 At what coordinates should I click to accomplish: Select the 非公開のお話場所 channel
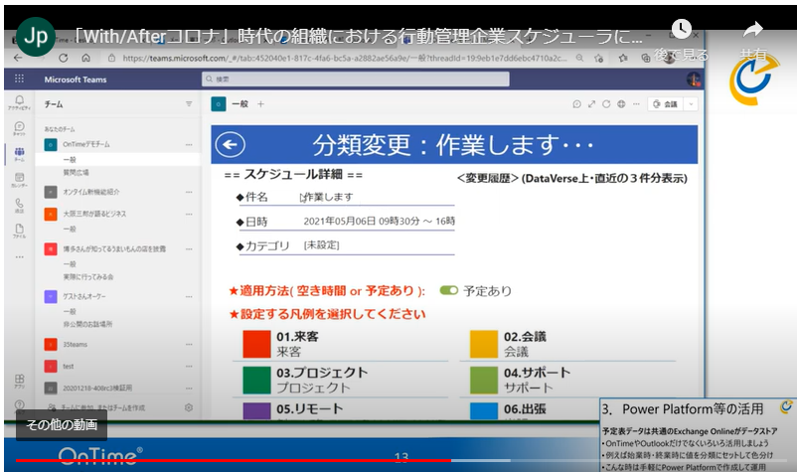click(87, 324)
